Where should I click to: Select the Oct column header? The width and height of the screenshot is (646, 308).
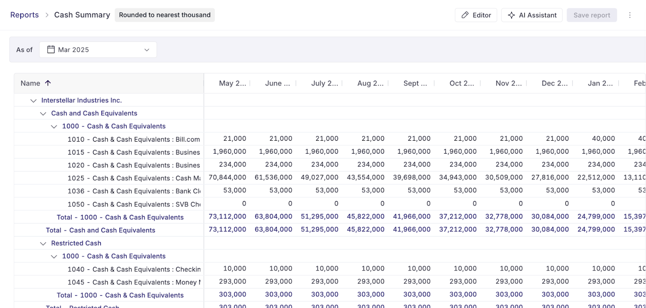pyautogui.click(x=461, y=83)
